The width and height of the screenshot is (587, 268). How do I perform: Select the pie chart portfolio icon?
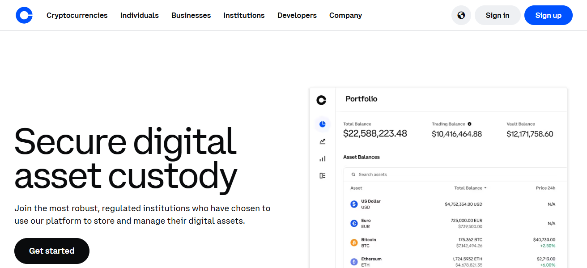click(323, 124)
